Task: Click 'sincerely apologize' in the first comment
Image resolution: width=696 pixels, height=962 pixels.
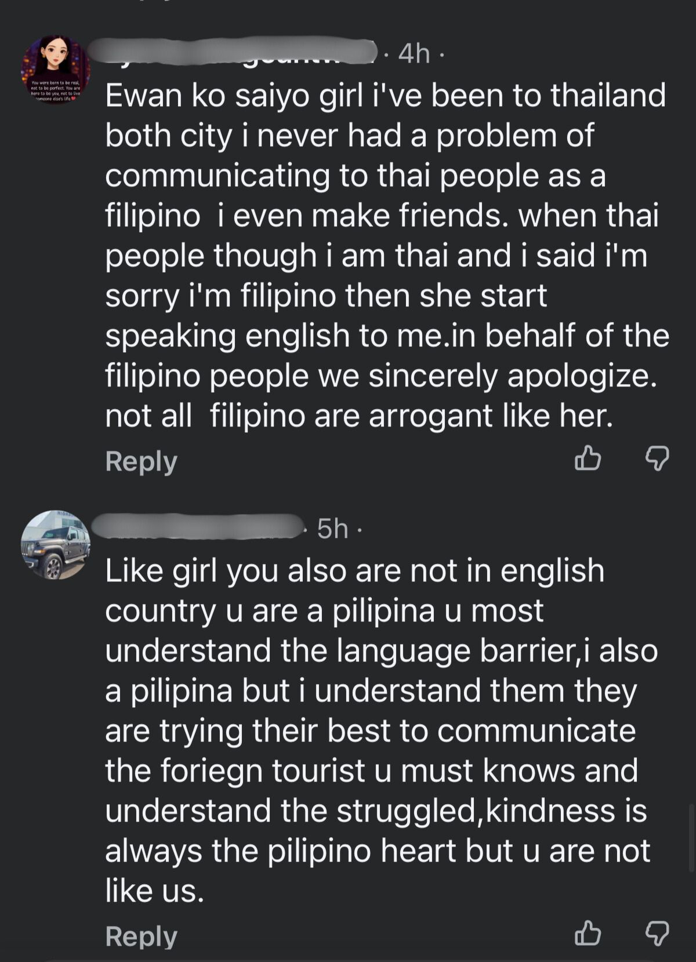Action: (513, 376)
